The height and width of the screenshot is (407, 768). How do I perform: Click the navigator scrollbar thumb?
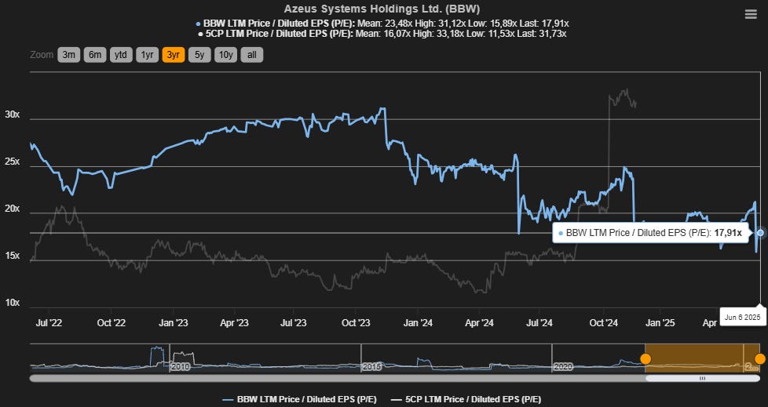(702, 378)
